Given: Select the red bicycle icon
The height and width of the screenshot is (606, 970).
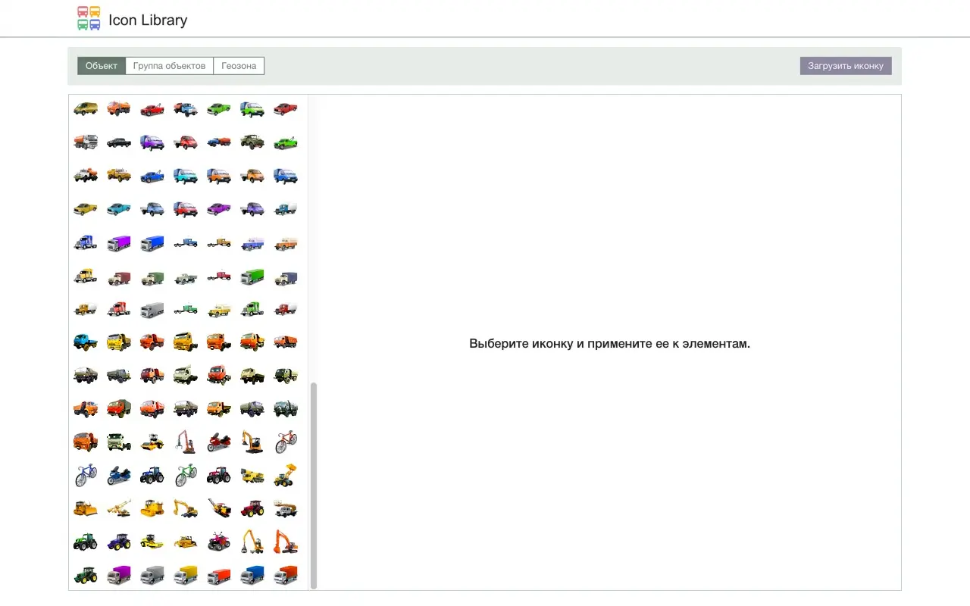Looking at the screenshot, I should (286, 442).
